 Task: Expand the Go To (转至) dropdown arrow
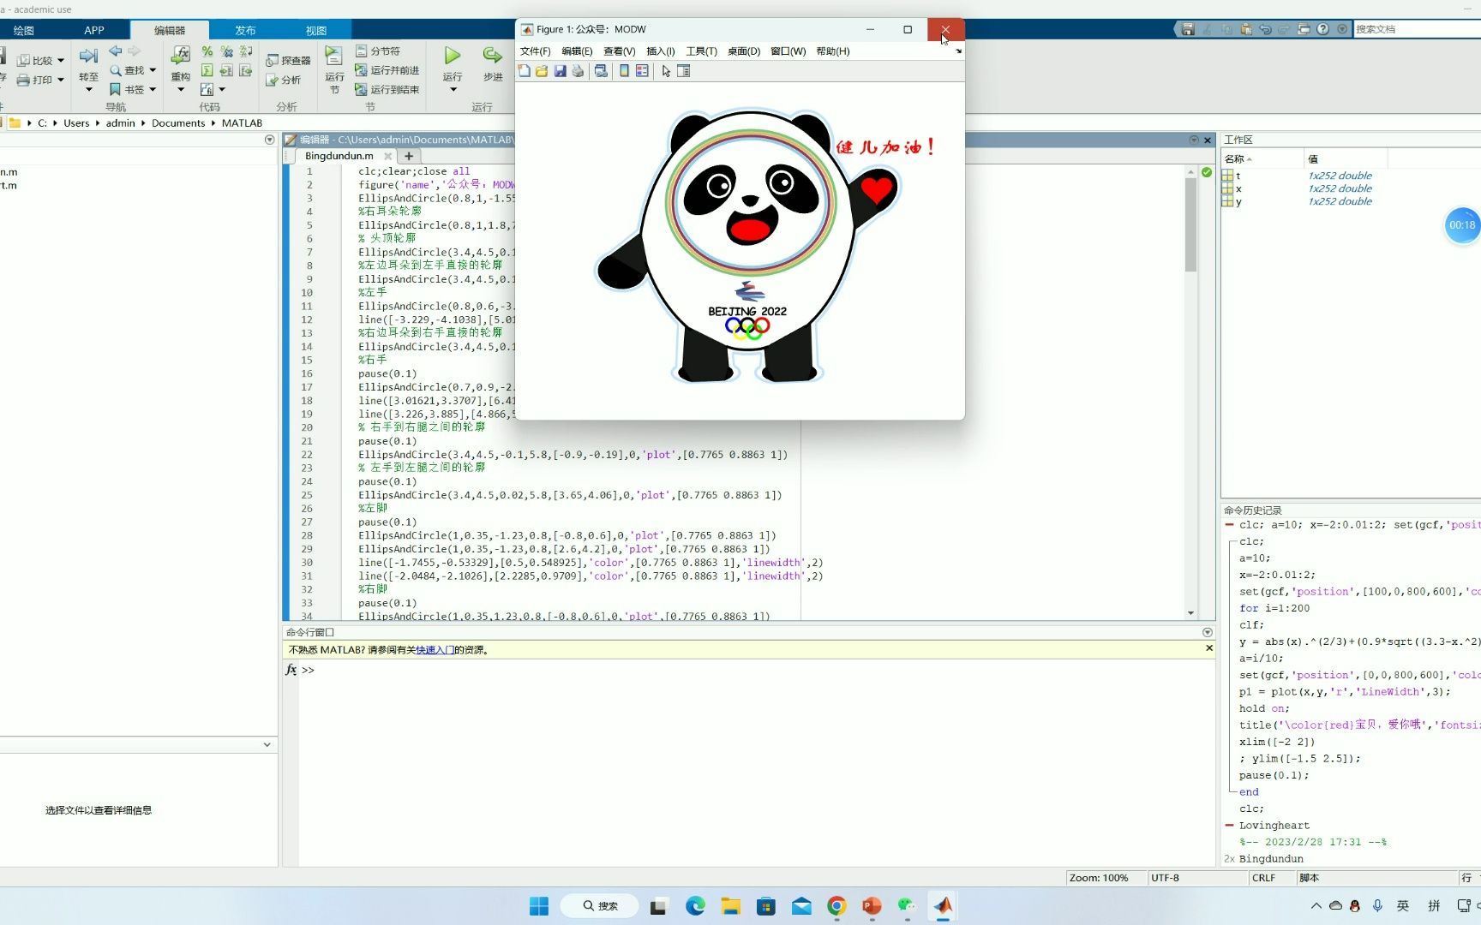click(88, 89)
